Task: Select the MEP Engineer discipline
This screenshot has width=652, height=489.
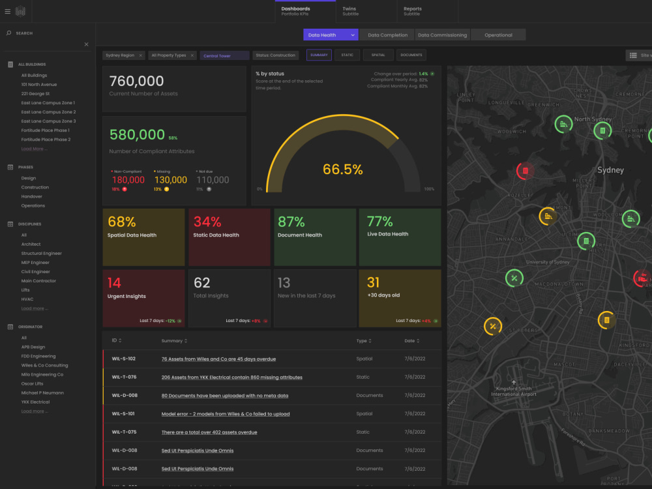Action: (35, 262)
